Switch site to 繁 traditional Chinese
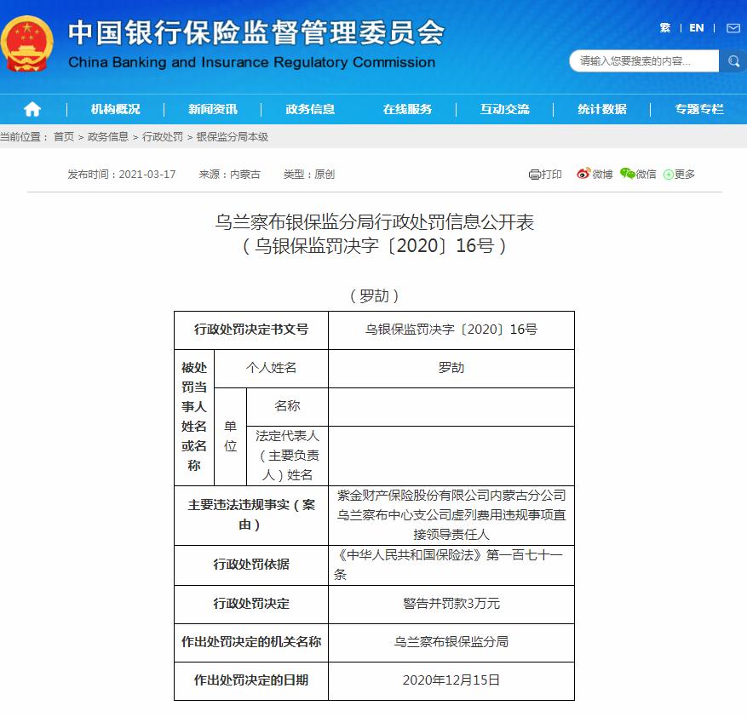 664,27
